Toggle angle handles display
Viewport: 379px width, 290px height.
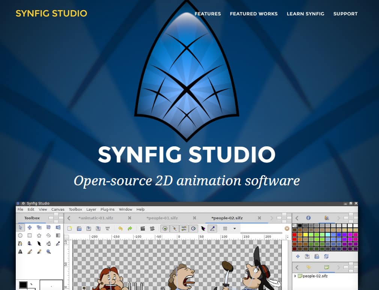pos(212,228)
